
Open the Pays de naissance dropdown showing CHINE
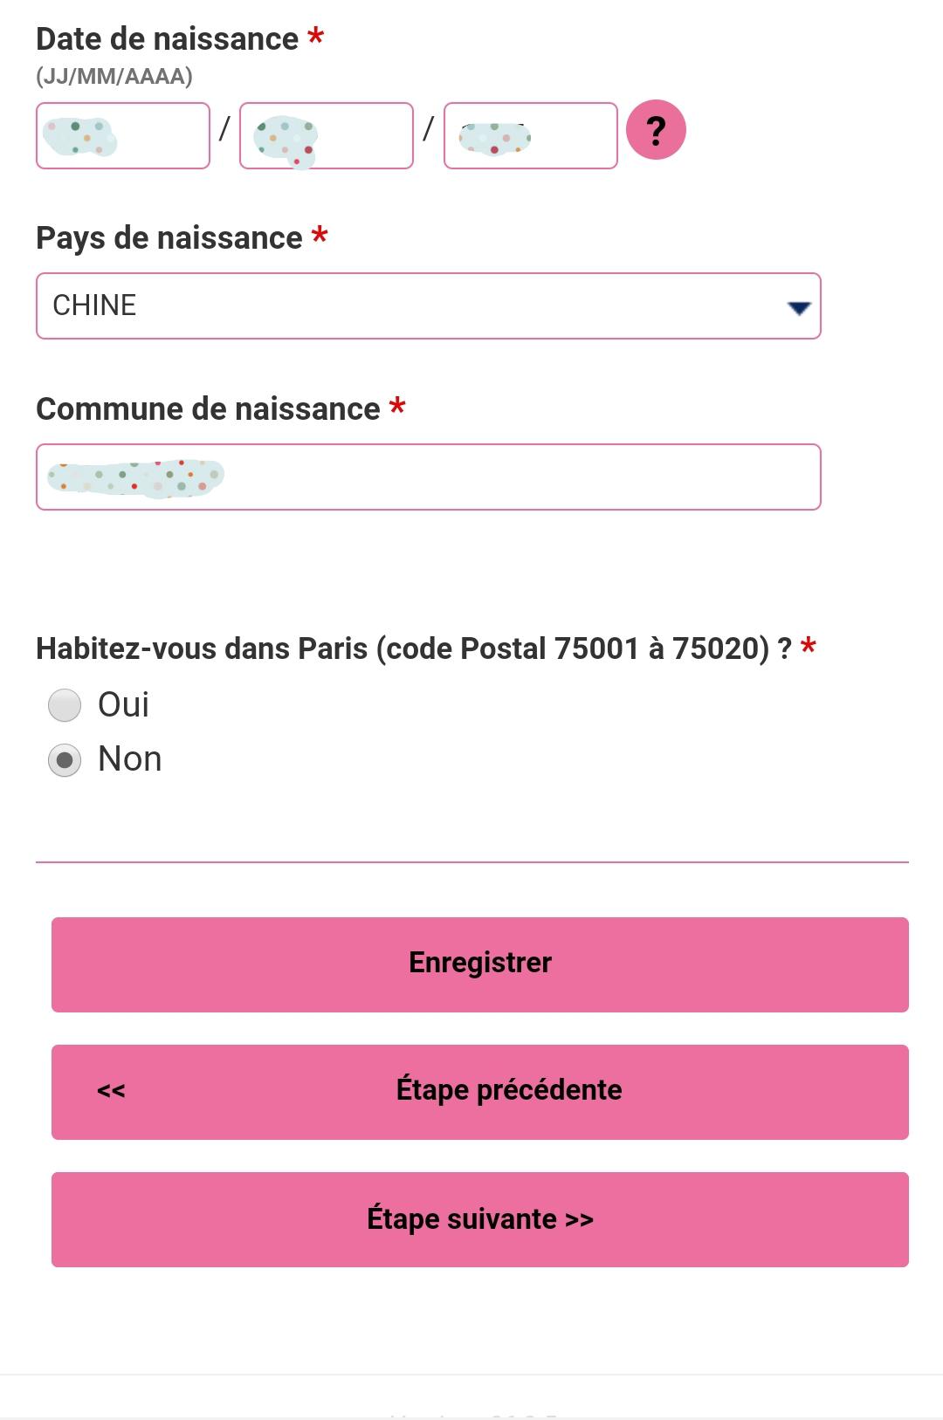click(428, 305)
